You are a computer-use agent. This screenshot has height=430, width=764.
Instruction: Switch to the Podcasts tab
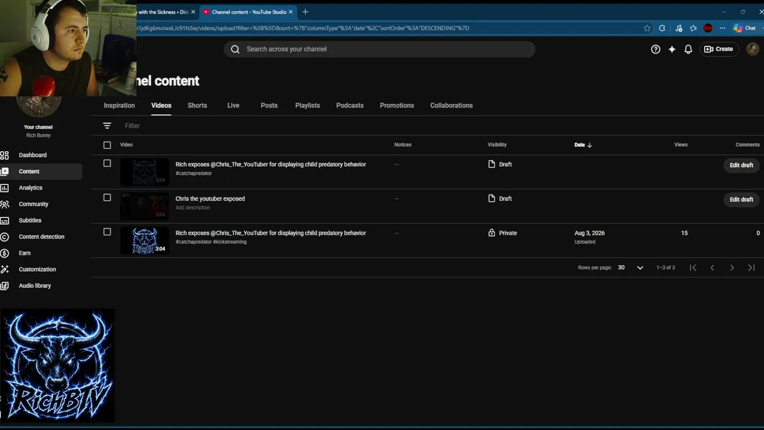(x=350, y=105)
